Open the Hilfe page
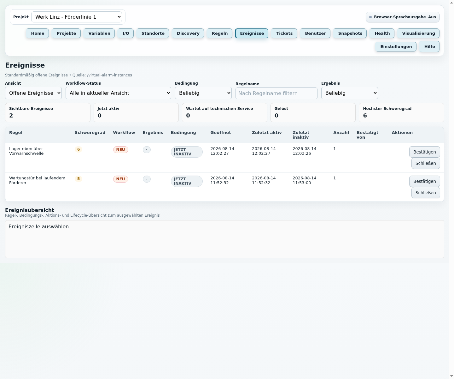 click(x=429, y=47)
